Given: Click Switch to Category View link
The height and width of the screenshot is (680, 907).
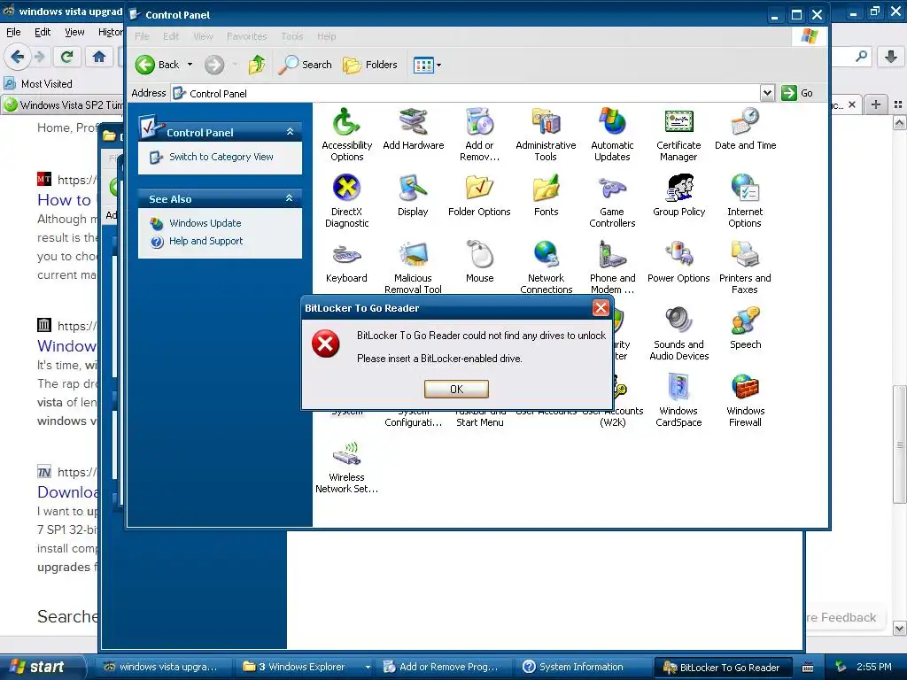Looking at the screenshot, I should click(221, 157).
